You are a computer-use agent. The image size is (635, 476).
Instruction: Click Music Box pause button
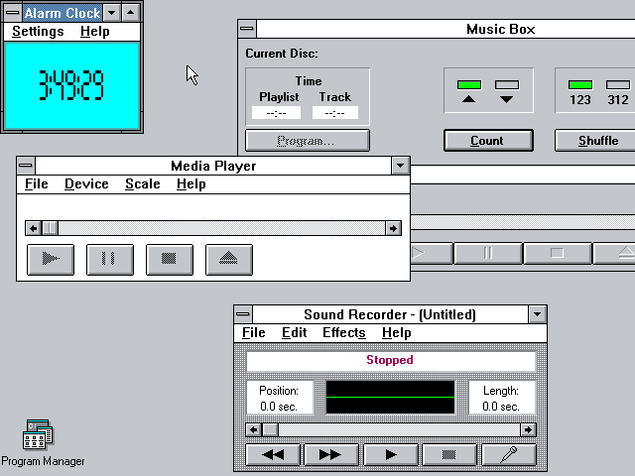click(488, 254)
